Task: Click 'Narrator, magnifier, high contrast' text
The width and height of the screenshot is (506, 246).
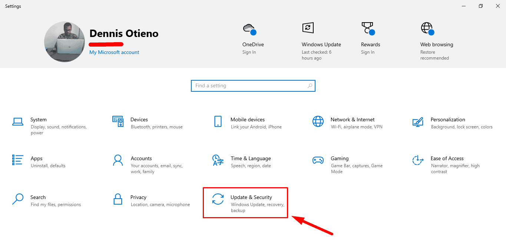Action: click(455, 169)
